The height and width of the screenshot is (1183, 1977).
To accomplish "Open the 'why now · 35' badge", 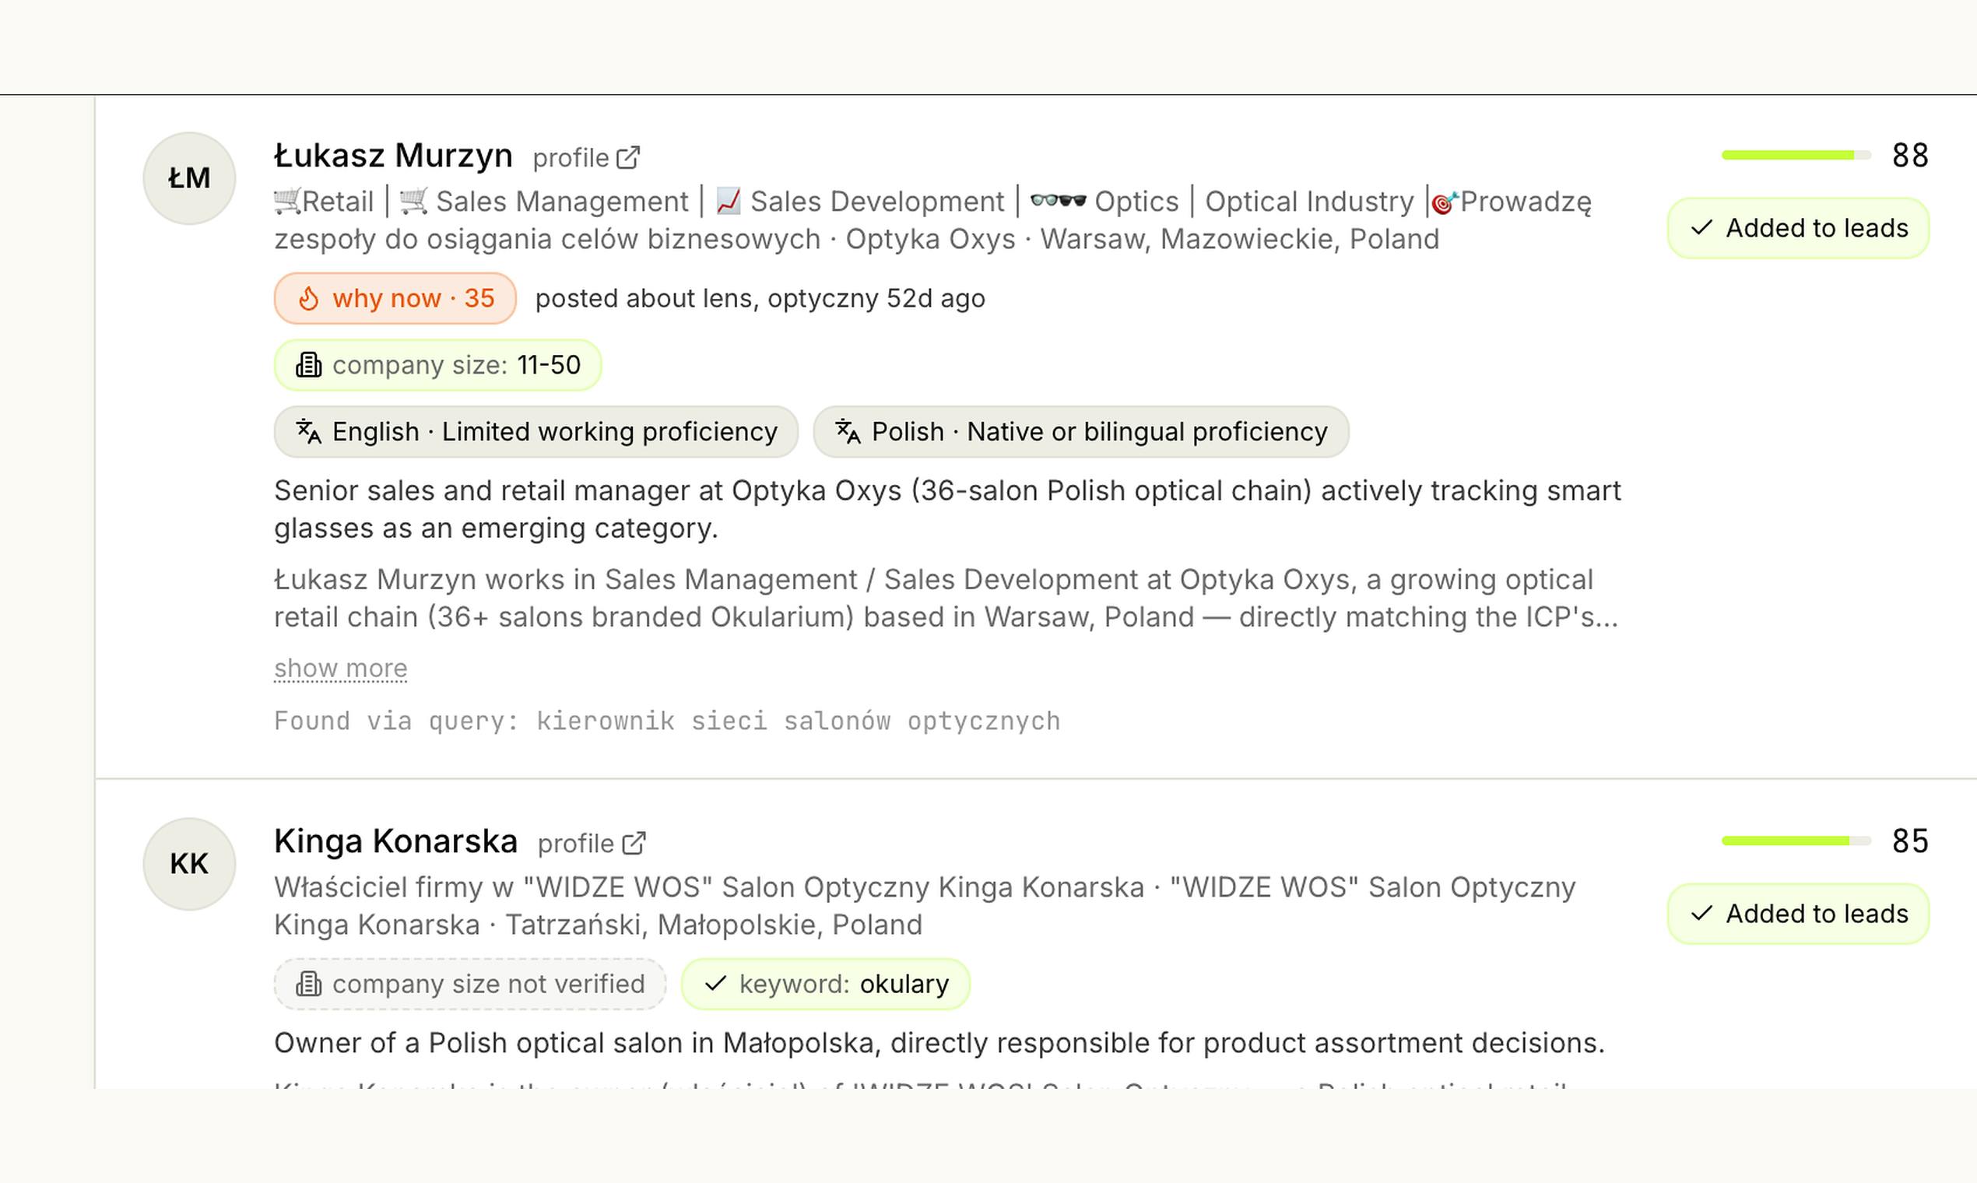I will 395,298.
